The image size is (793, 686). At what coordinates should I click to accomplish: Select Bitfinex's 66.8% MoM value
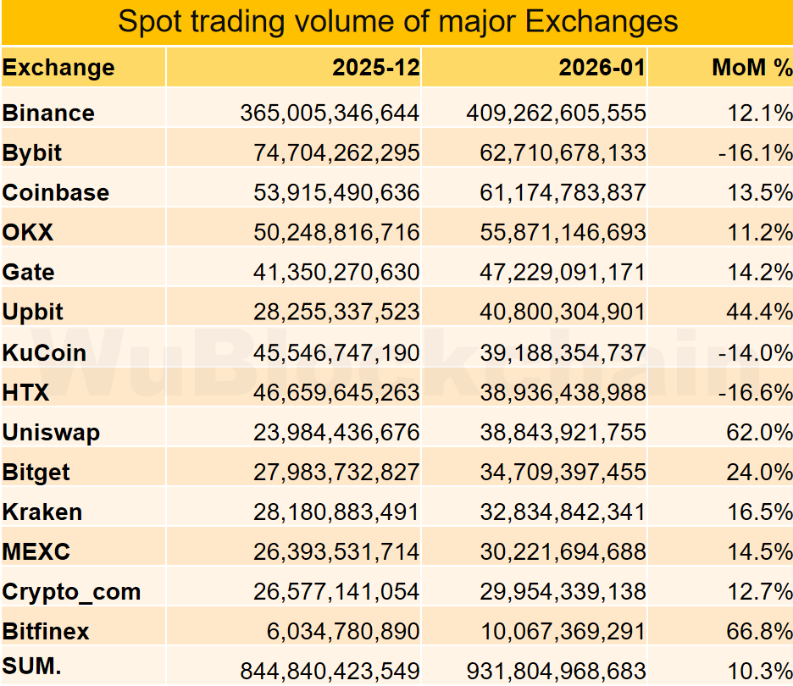coord(759,631)
